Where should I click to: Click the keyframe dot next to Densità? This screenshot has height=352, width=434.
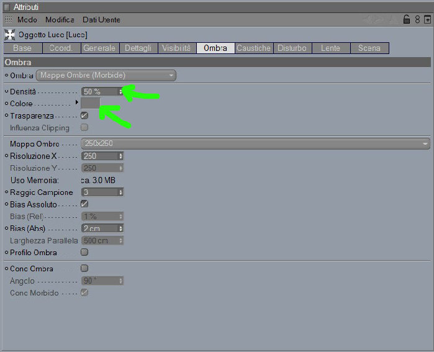click(6, 91)
